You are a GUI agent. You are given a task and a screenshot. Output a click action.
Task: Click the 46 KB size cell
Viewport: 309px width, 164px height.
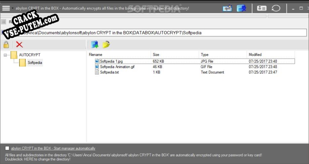[157, 67]
